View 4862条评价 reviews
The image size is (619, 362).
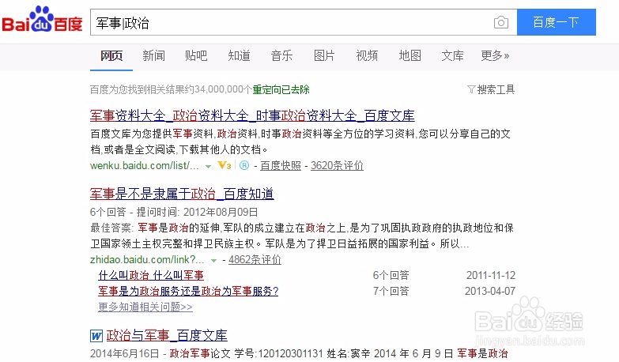255,259
